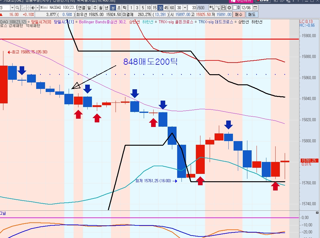Screen dimensions: 320x238
Task: Toggle the D checkbox beside date
Action: click(235, 8)
